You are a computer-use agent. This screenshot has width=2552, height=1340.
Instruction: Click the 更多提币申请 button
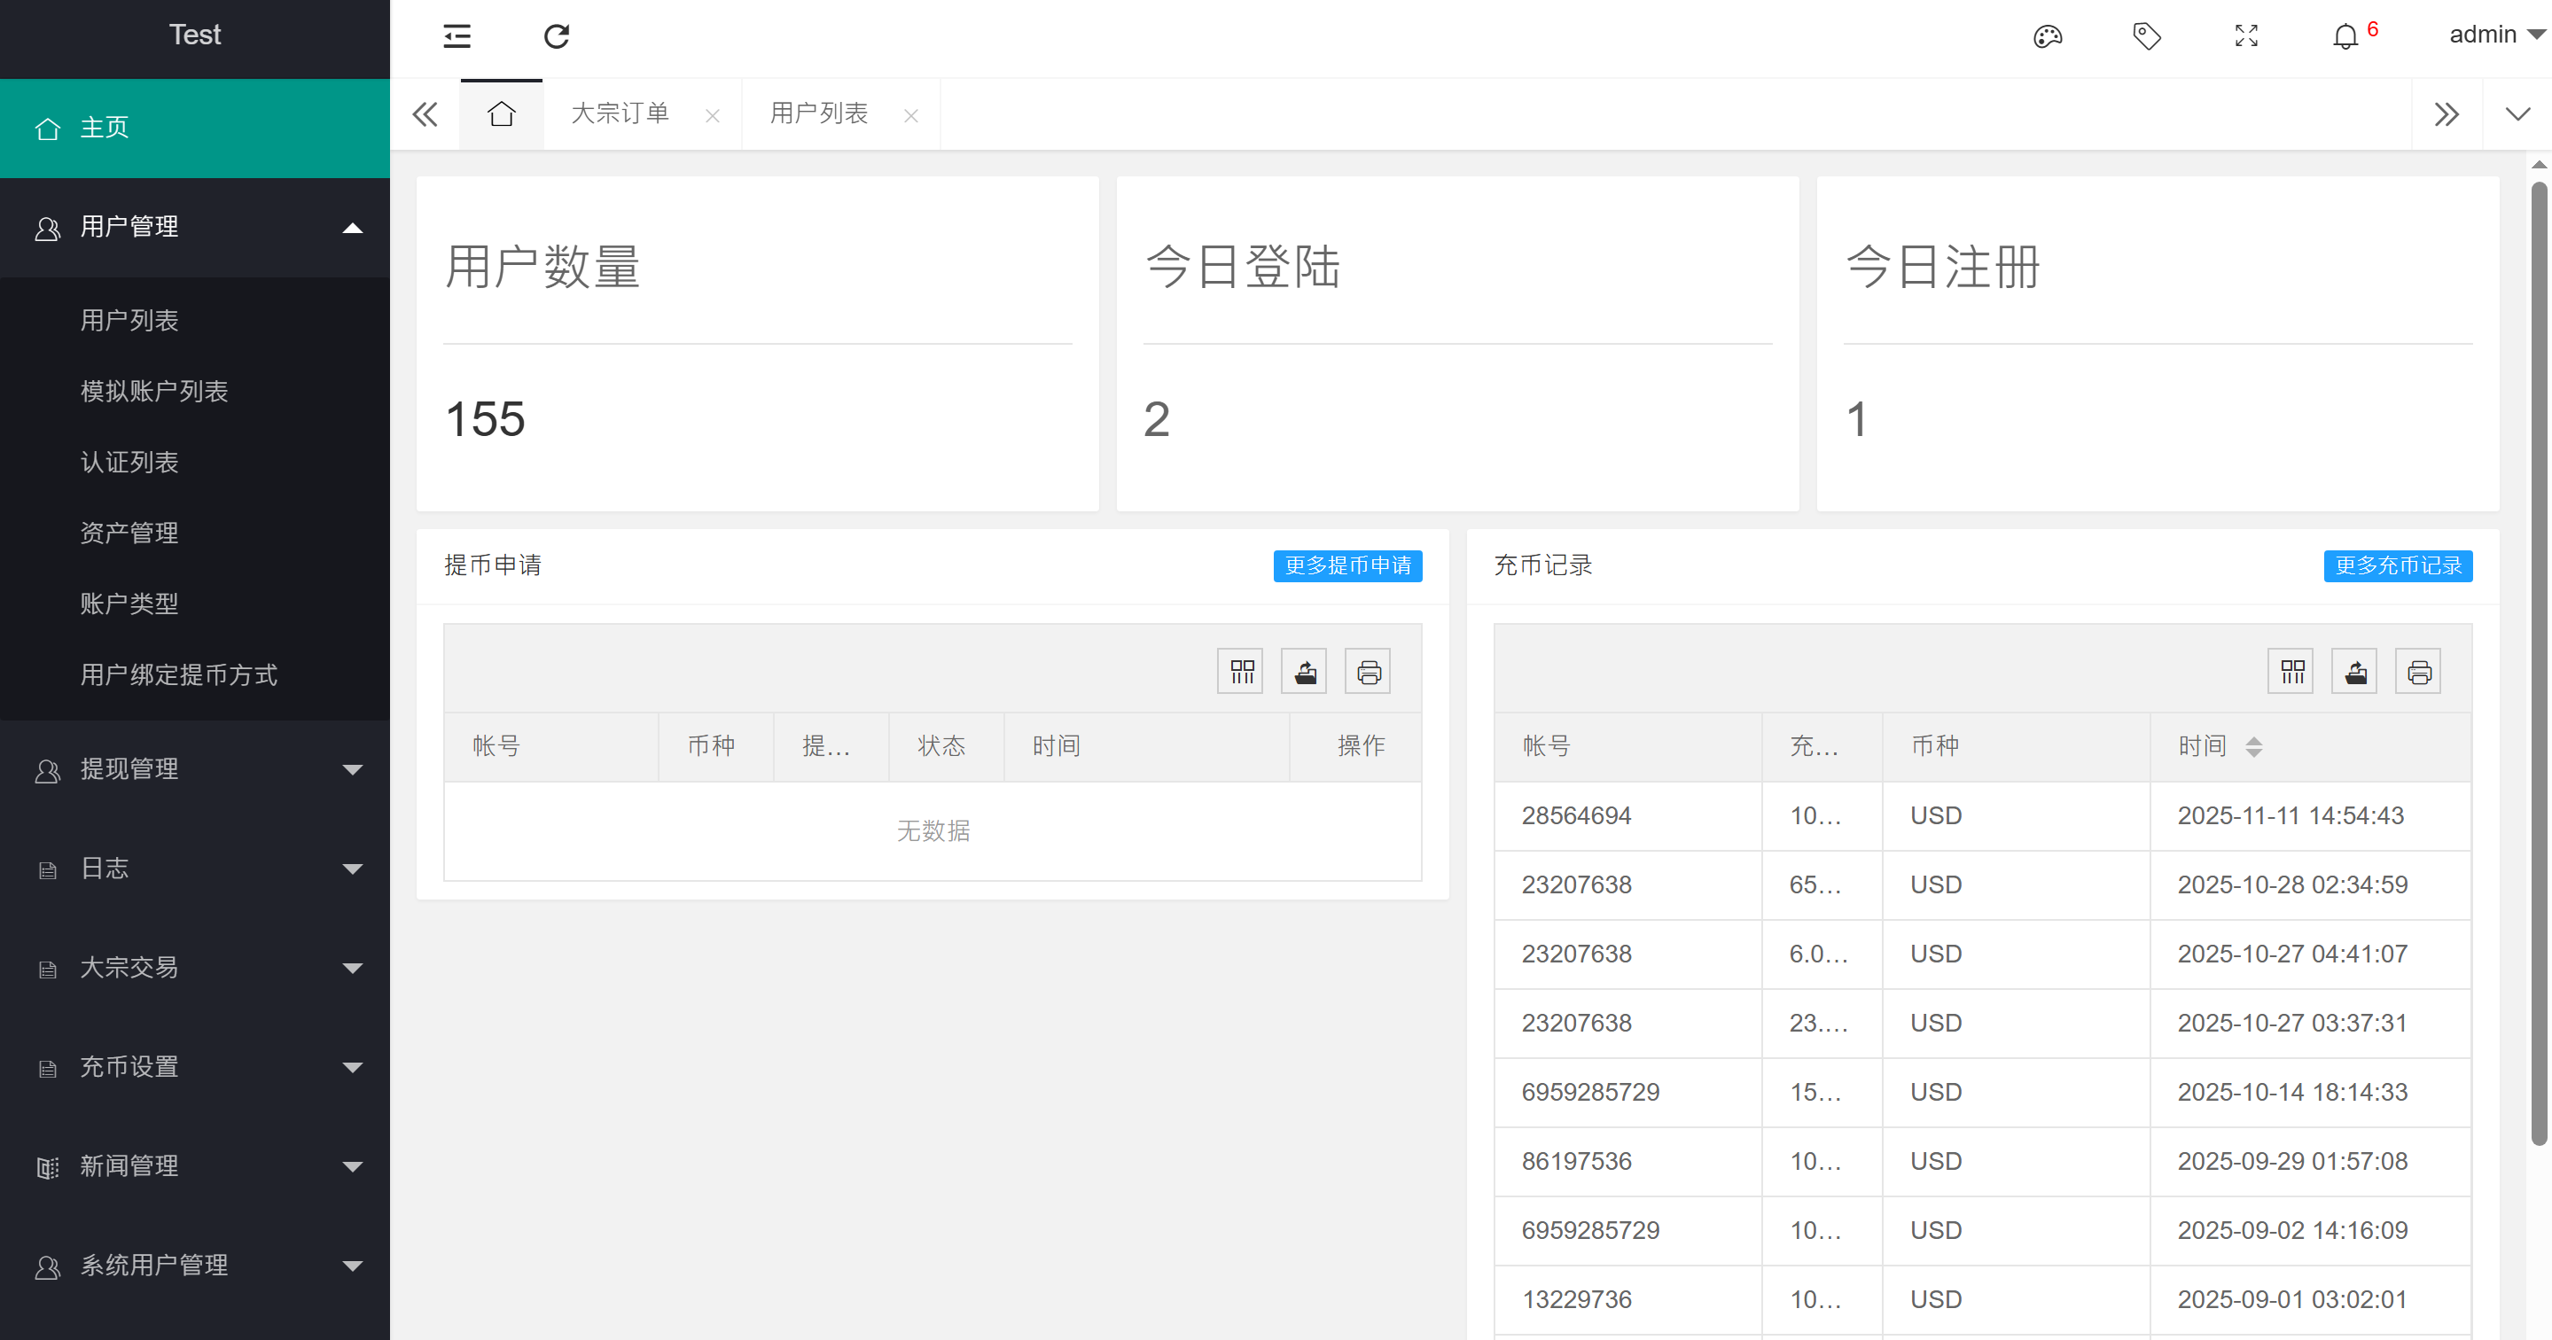click(x=1347, y=565)
